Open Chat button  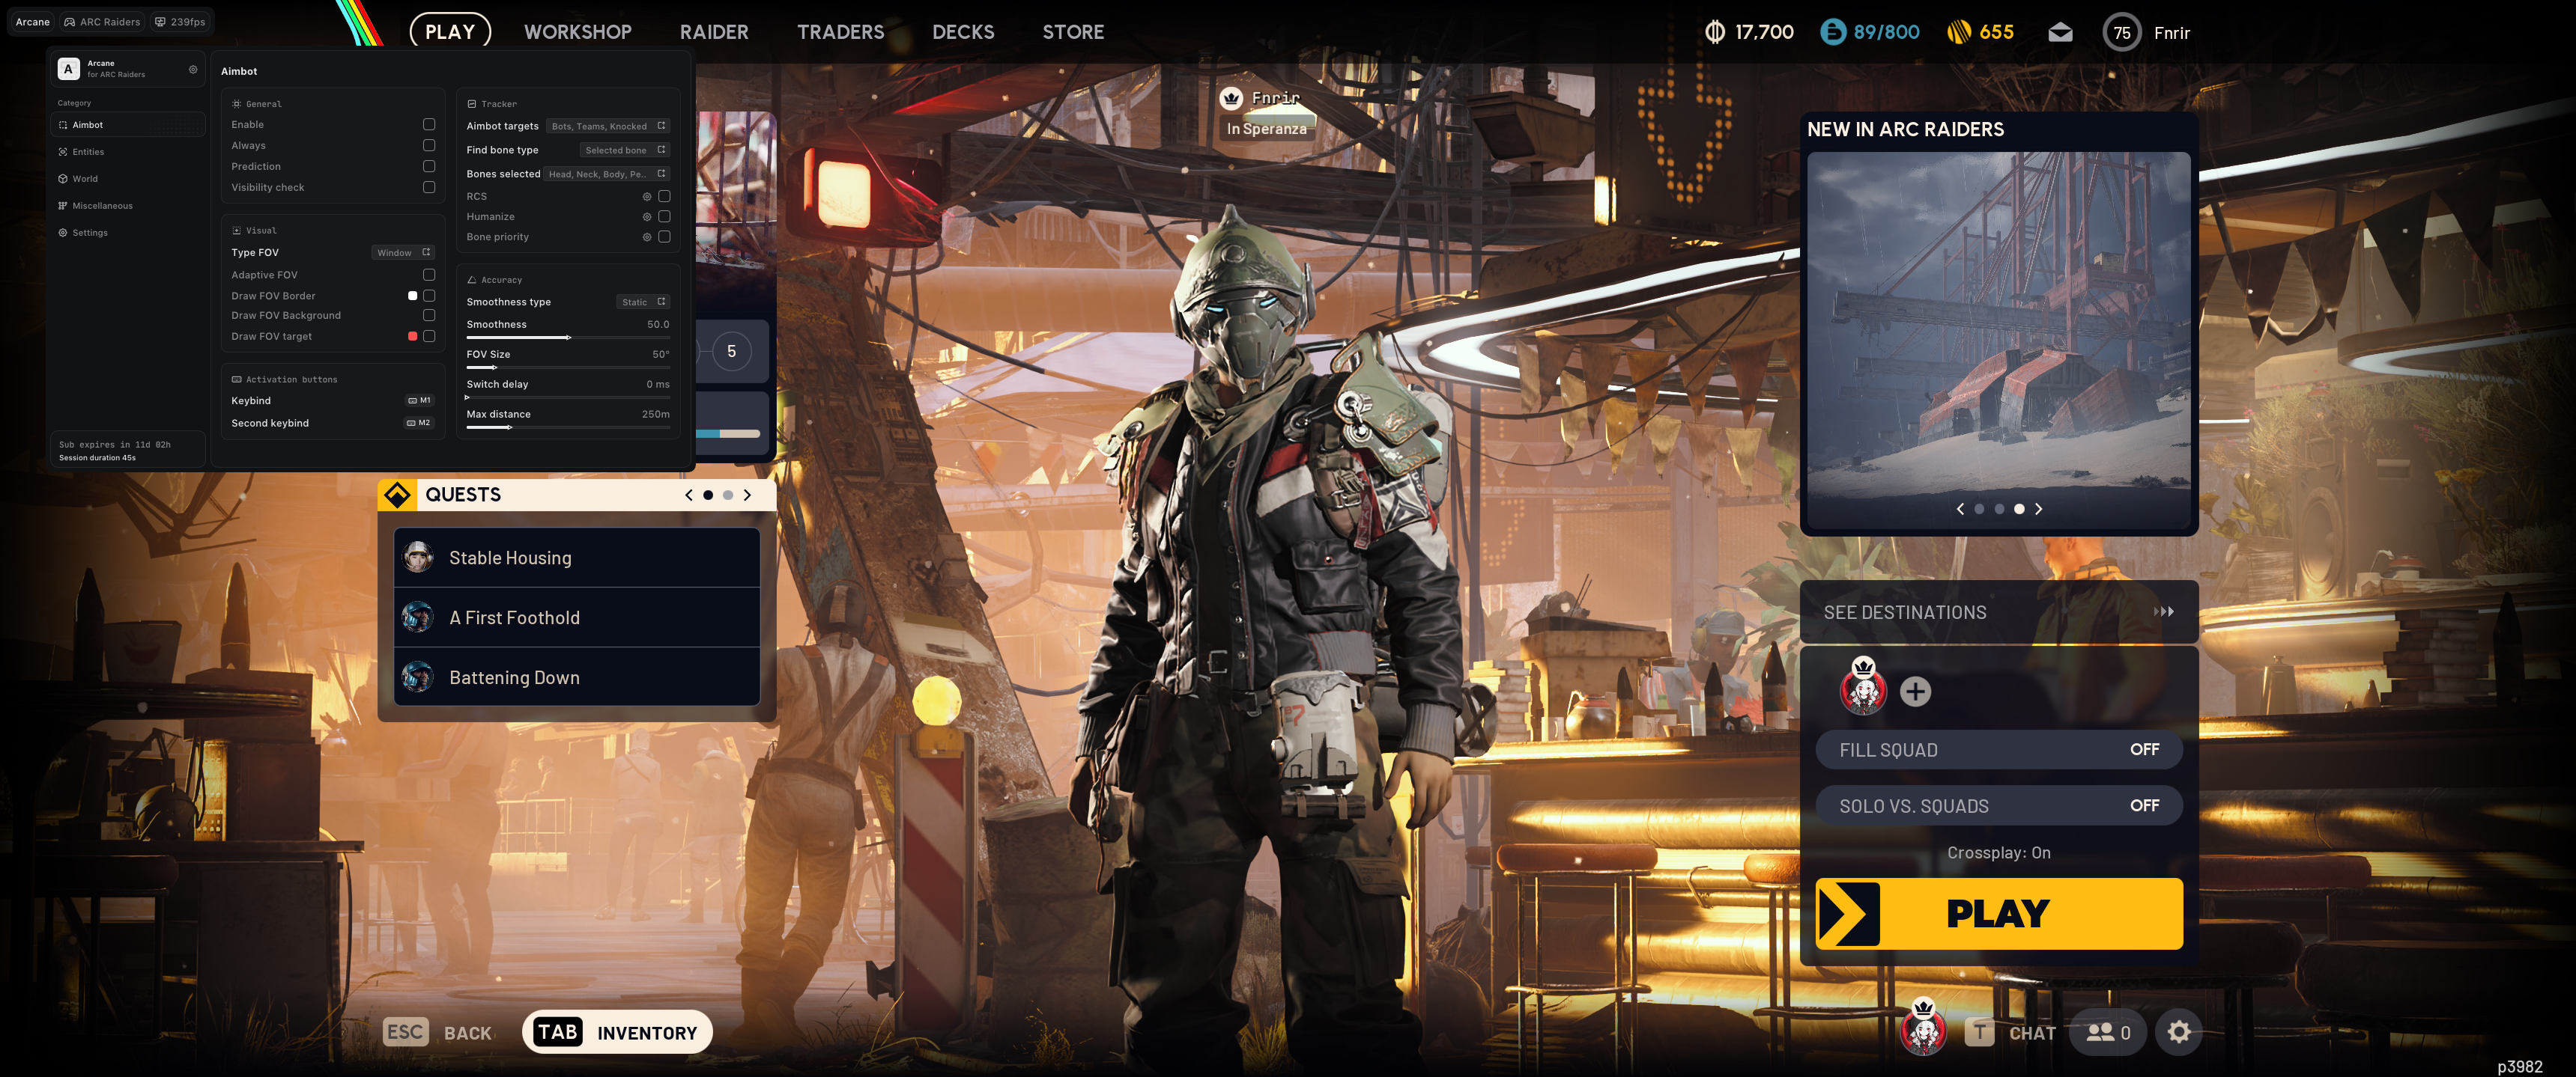tap(2010, 1032)
